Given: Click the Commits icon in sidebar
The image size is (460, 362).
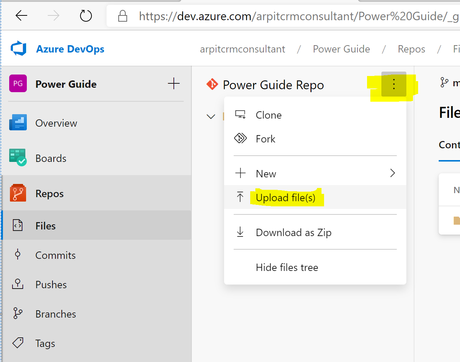Looking at the screenshot, I should [18, 254].
